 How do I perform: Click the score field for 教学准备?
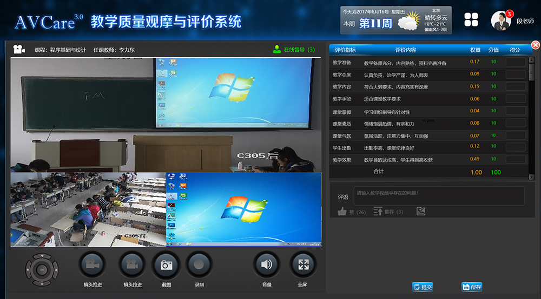click(x=515, y=62)
